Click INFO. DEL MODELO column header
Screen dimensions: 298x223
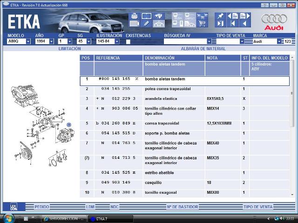coord(270,58)
